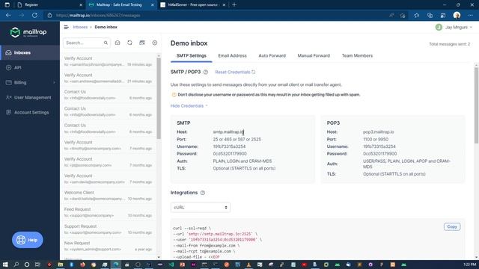Viewport: 479px width, 269px height.
Task: Click the Integrations help icon
Action: 203,193
